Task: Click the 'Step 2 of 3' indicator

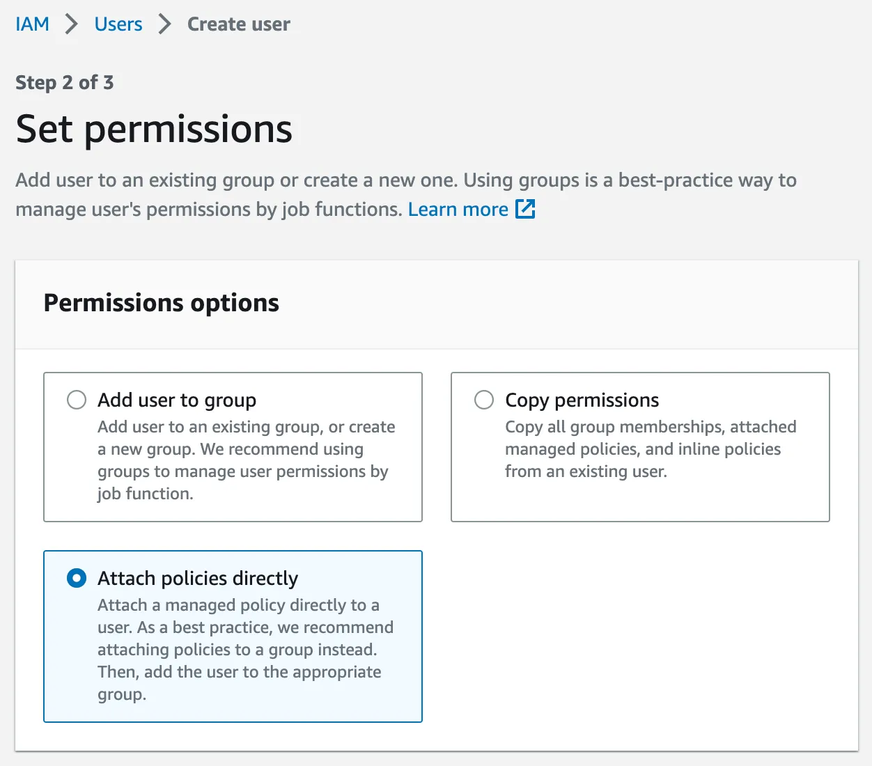Action: coord(64,82)
